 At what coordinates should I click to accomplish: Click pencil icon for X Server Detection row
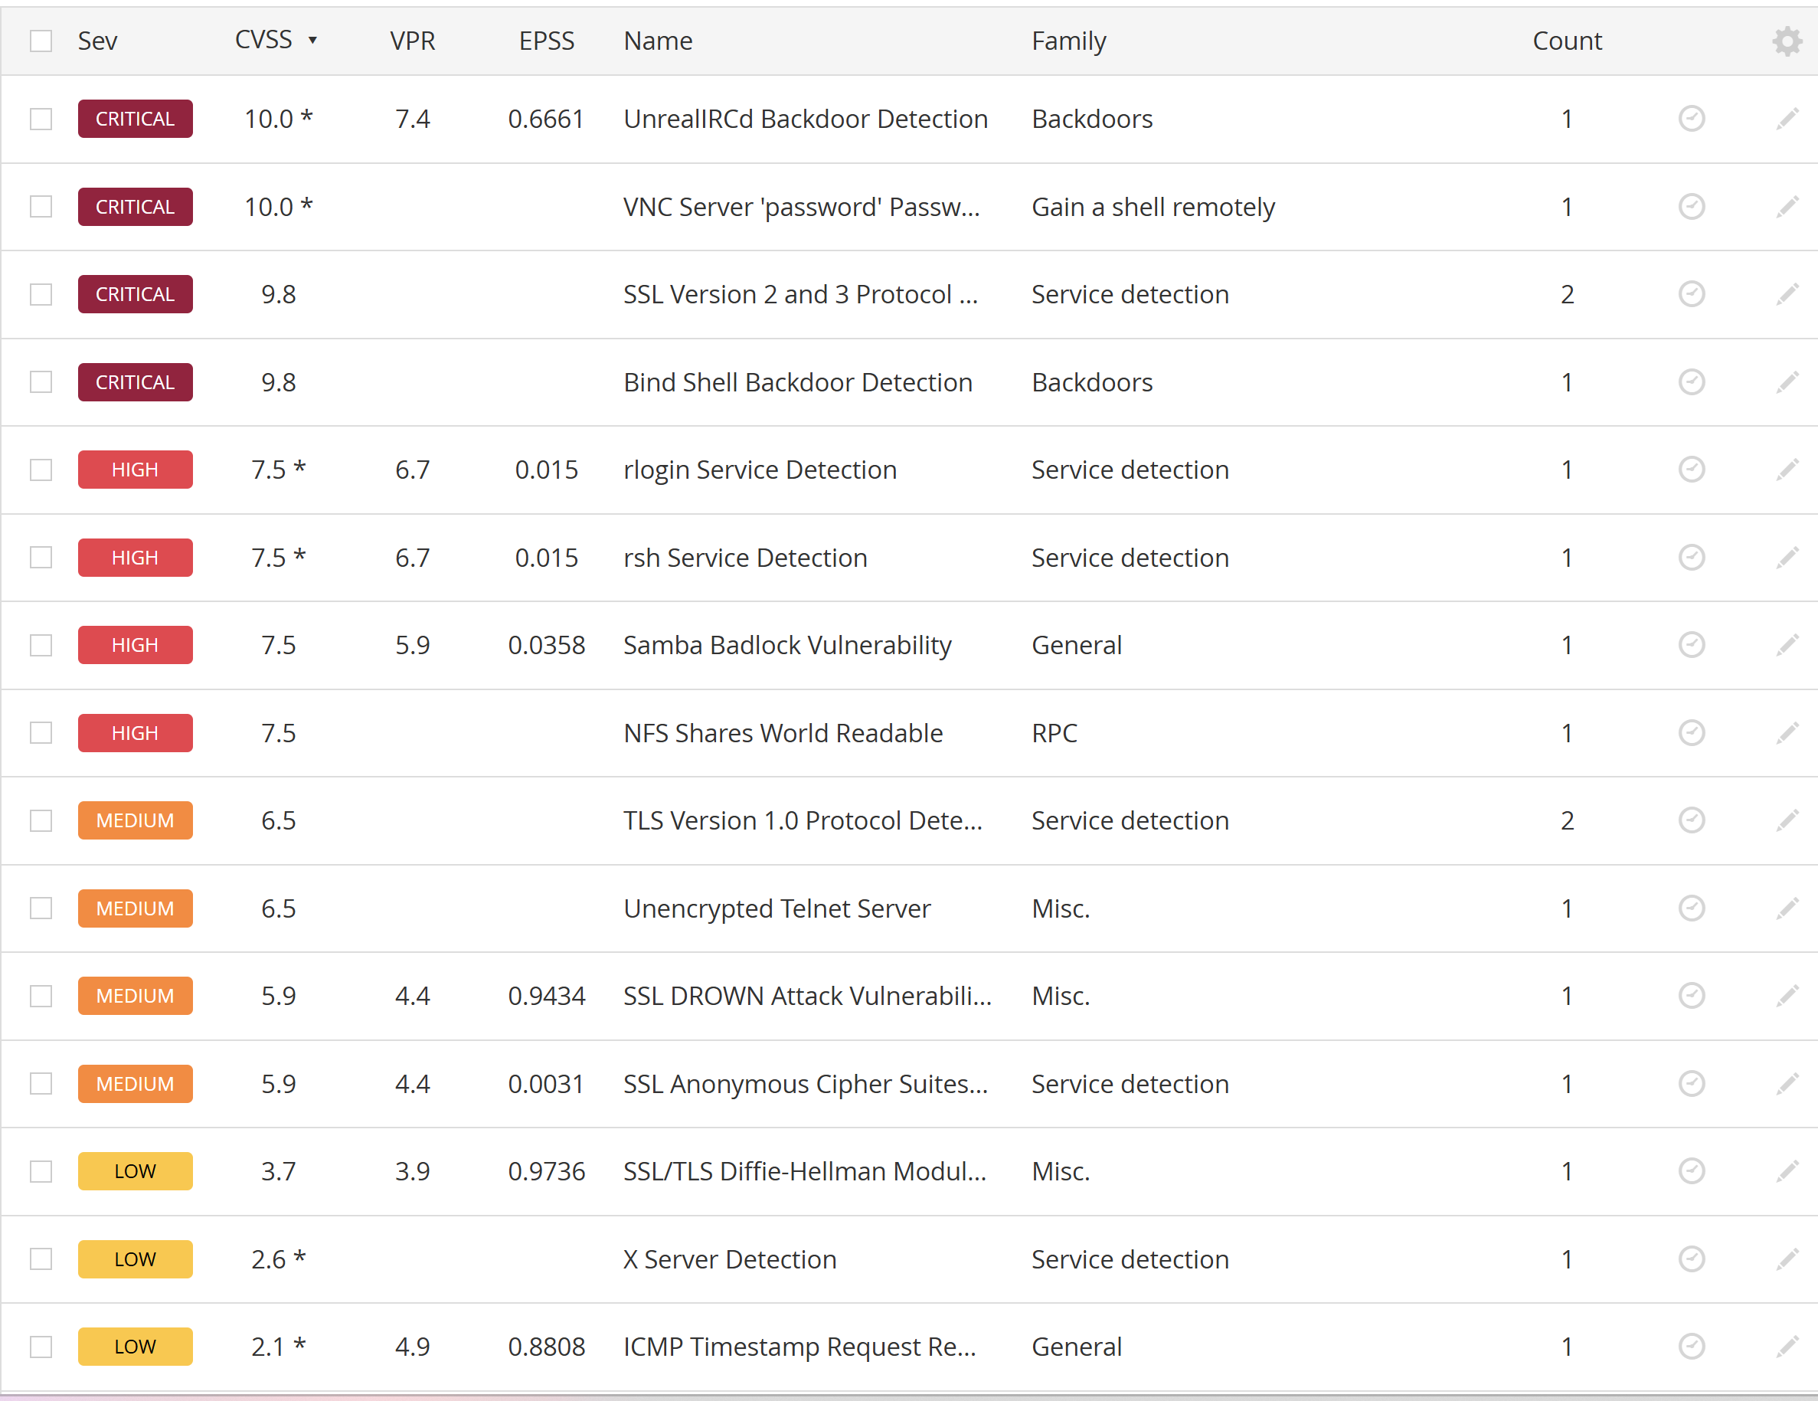pyautogui.click(x=1787, y=1259)
